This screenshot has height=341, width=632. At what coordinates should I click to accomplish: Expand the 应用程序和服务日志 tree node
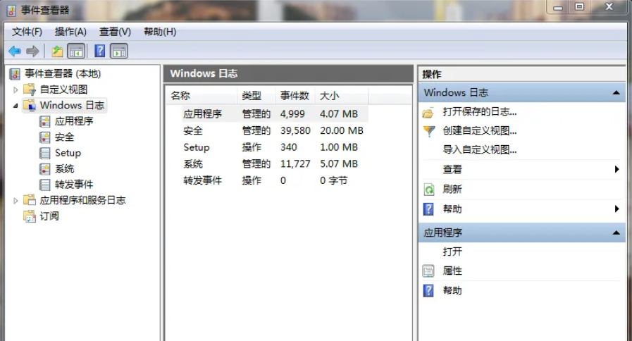(16, 201)
